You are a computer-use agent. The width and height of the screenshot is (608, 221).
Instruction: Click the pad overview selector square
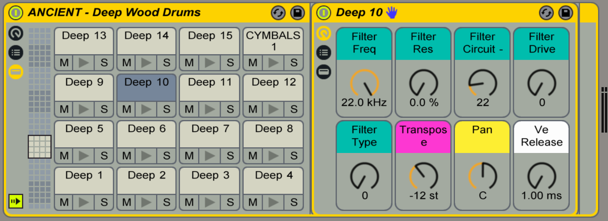(x=39, y=146)
